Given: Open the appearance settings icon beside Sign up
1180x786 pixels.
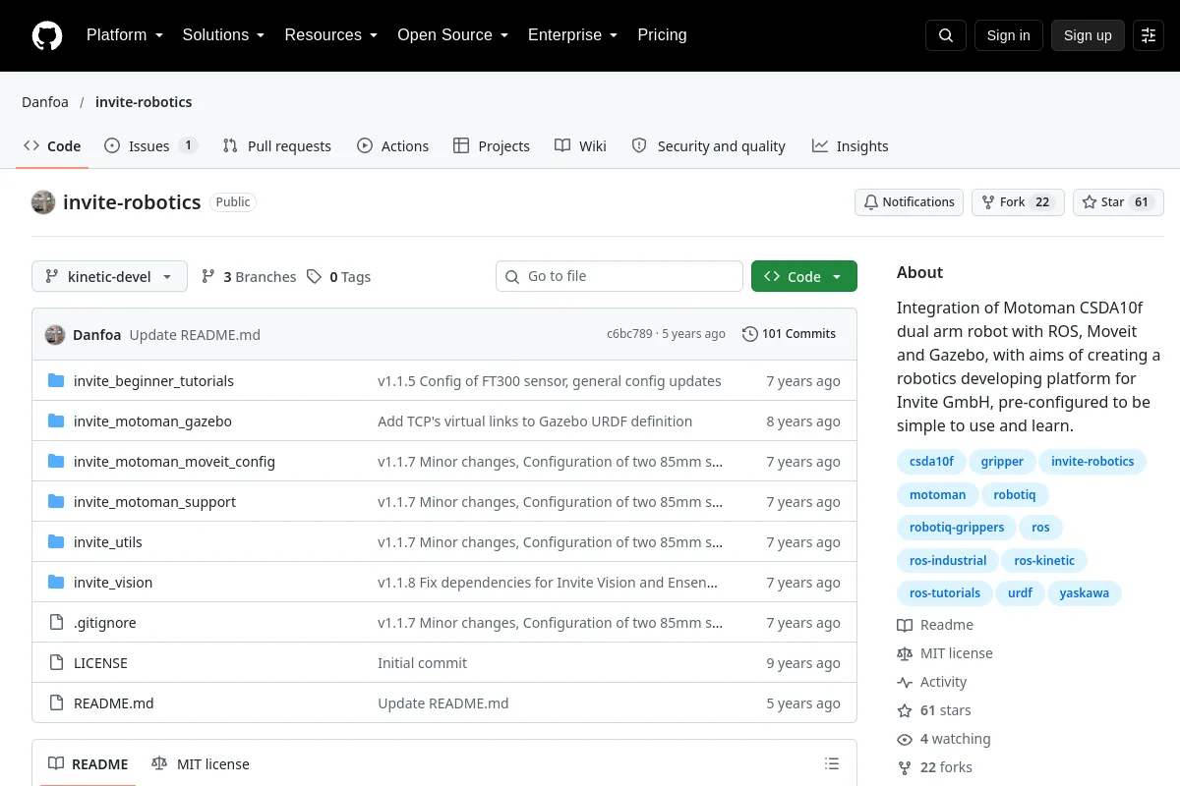Looking at the screenshot, I should click(1149, 35).
